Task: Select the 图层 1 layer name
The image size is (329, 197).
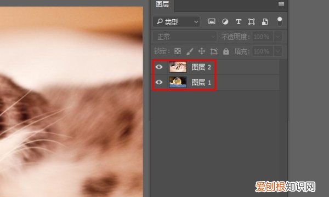Action: point(201,82)
